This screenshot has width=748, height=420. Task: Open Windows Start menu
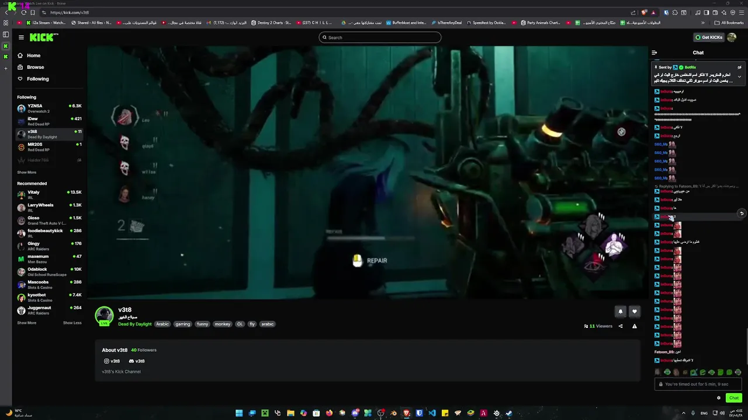[x=239, y=413]
